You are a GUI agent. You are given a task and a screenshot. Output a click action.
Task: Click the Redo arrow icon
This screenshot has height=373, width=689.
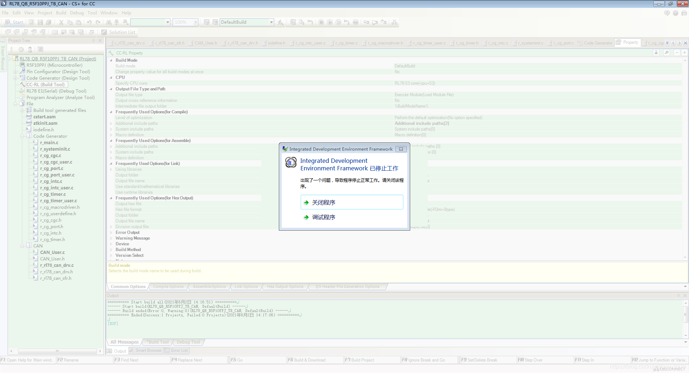click(98, 22)
